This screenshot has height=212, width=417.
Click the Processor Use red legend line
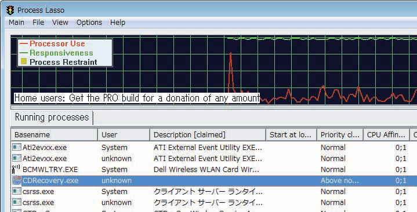point(24,43)
